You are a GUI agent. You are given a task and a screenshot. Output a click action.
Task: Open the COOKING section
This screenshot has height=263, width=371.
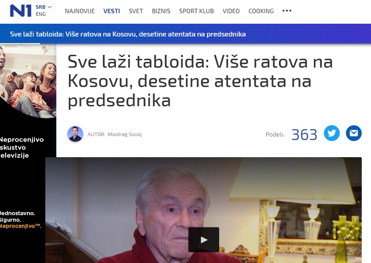(261, 11)
